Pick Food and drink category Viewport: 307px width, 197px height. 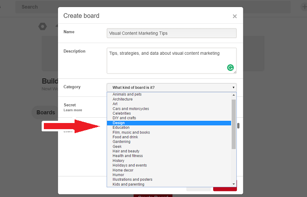click(169, 137)
